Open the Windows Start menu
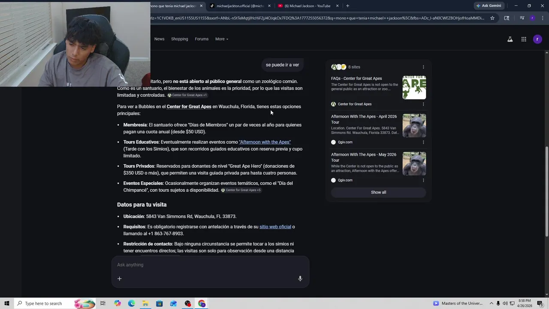The width and height of the screenshot is (549, 309). [x=6, y=303]
